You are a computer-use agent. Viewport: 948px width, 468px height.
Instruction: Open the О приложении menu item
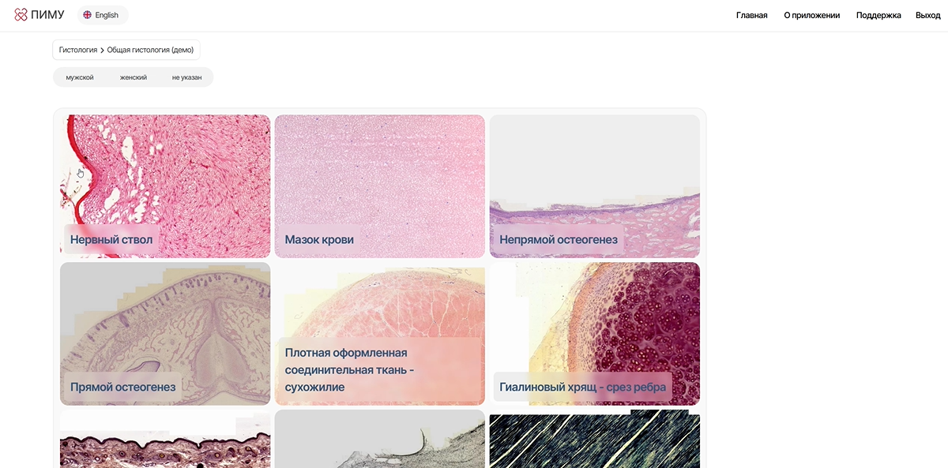(811, 15)
